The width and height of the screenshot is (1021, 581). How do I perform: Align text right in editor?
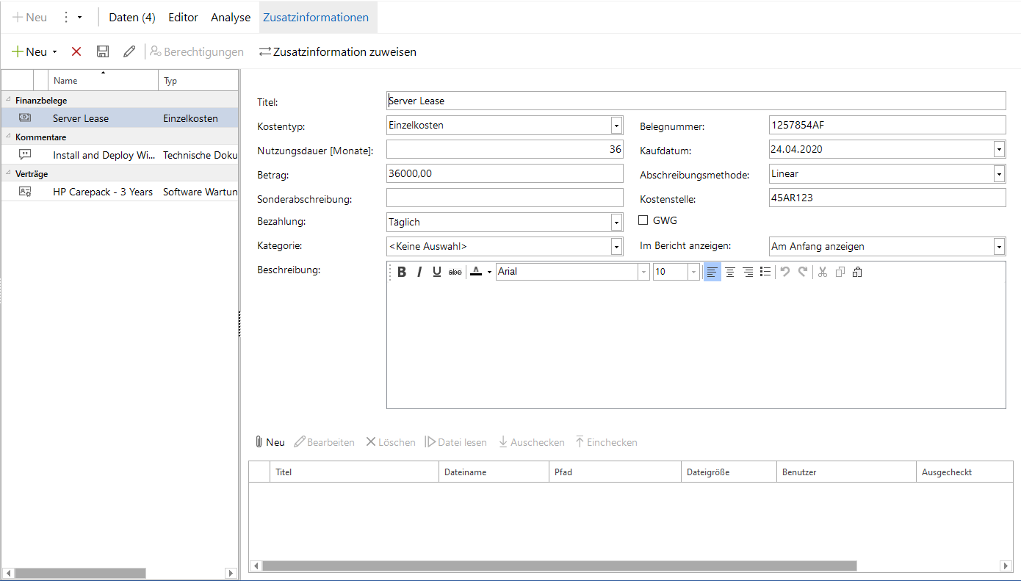(x=748, y=272)
